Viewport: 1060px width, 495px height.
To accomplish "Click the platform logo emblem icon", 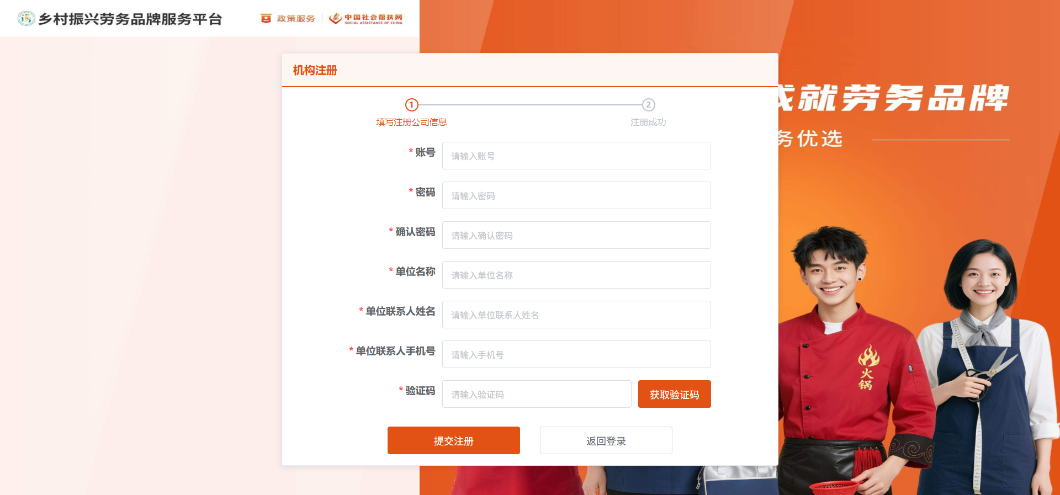I will click(x=26, y=18).
